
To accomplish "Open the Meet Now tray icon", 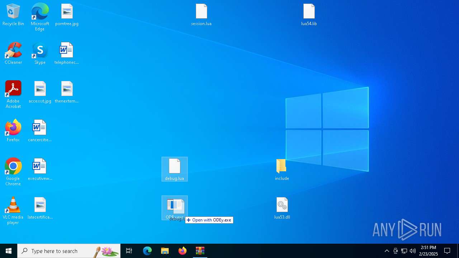I will (396, 251).
